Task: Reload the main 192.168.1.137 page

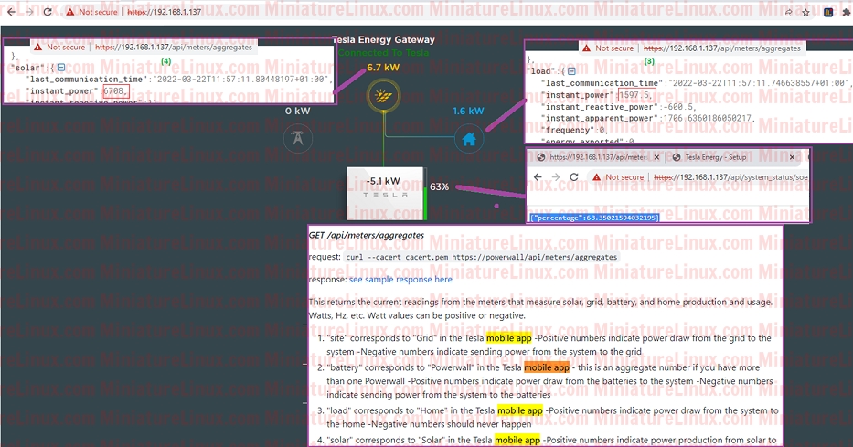Action: click(x=48, y=11)
